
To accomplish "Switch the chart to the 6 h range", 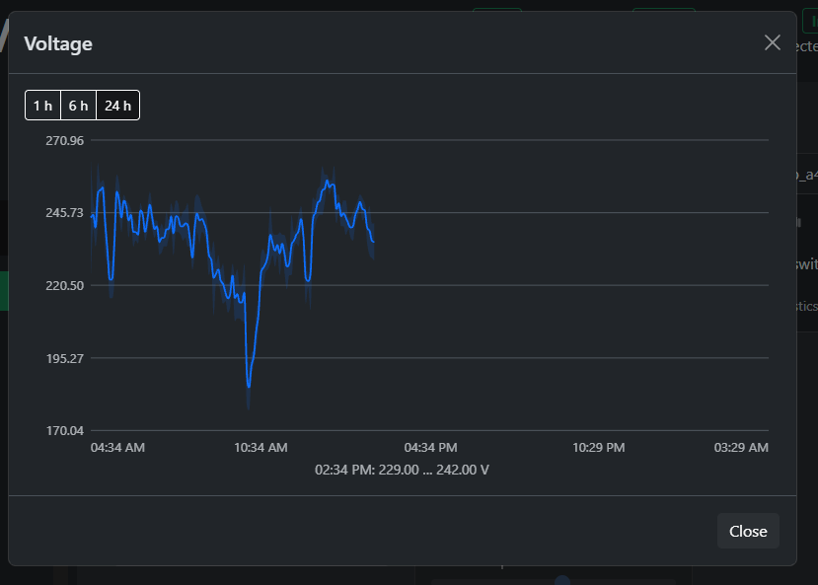I will (78, 106).
